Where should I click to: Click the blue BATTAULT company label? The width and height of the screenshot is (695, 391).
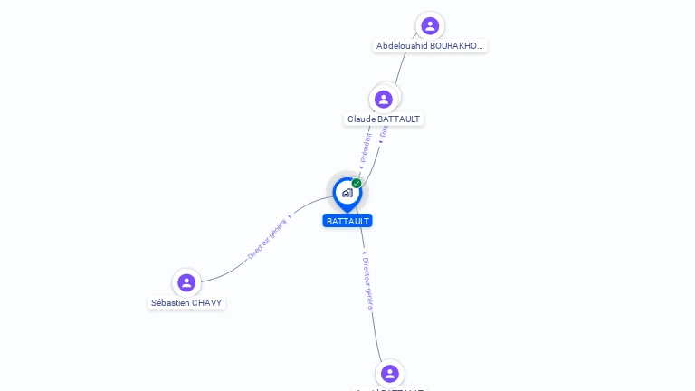point(347,221)
